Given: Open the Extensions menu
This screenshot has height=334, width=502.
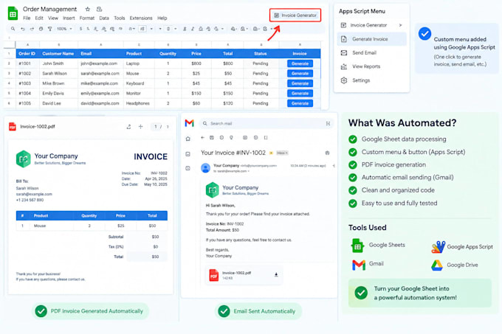Looking at the screenshot, I should (141, 18).
